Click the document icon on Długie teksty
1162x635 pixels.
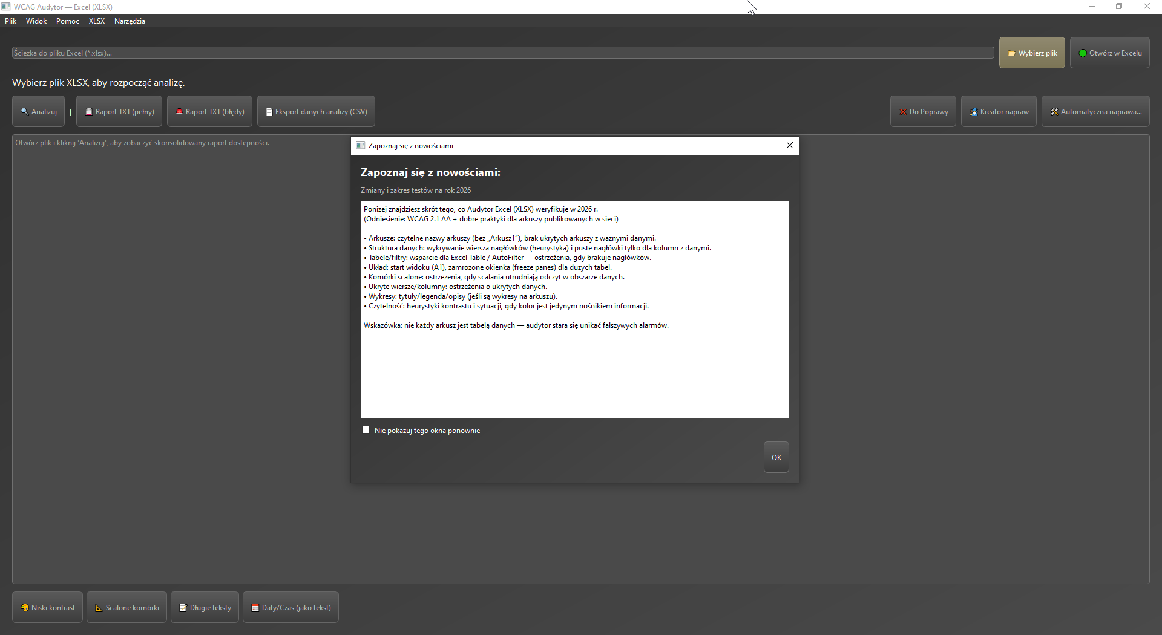point(183,608)
